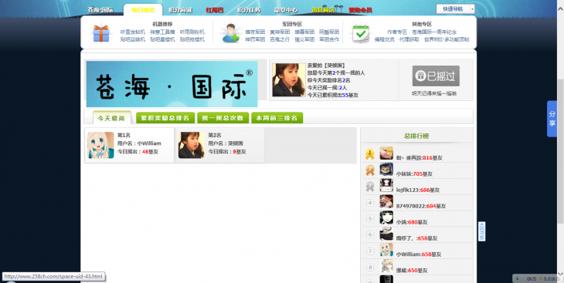The height and width of the screenshot is (283, 564).
Task: Select the 累积奖励总排名 tab
Action: click(165, 118)
